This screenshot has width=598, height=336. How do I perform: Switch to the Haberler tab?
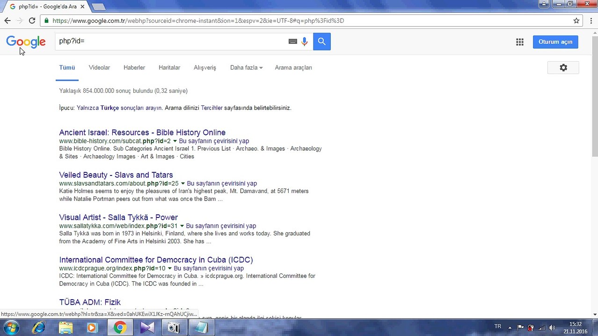tap(134, 68)
